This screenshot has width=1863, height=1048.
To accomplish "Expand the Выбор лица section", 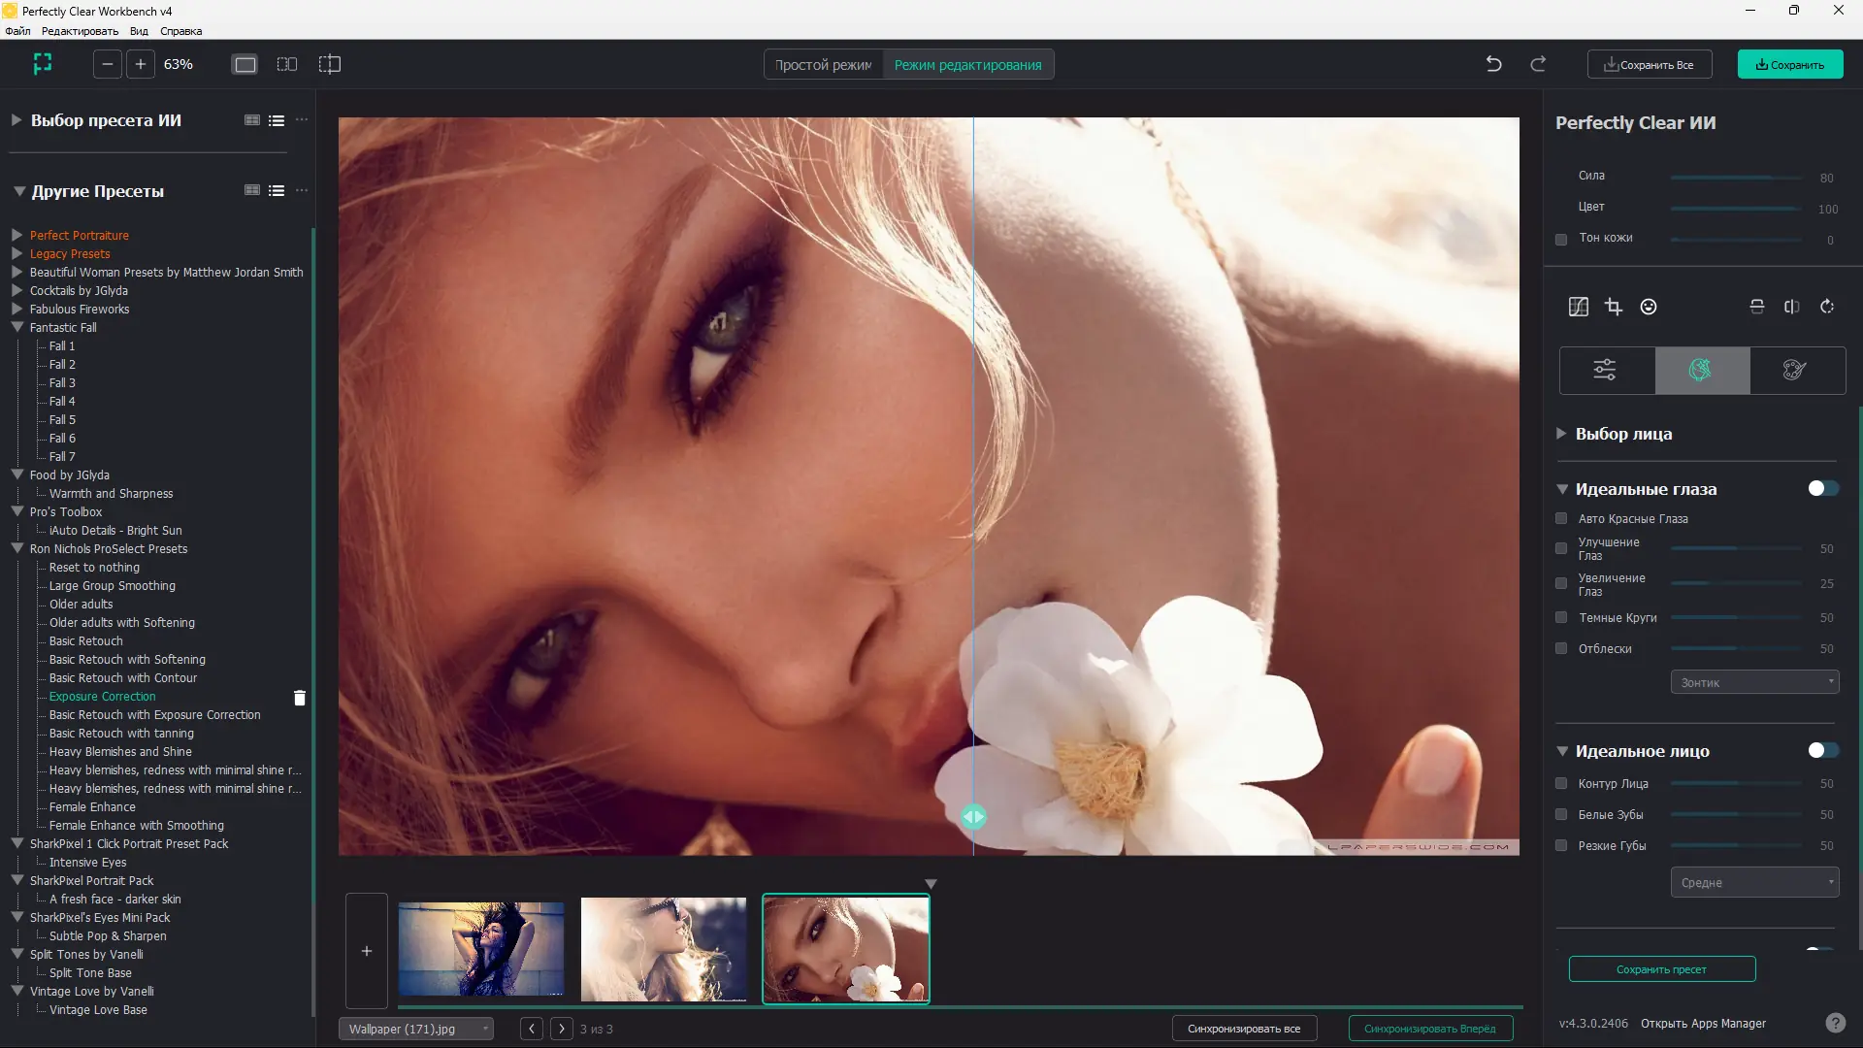I will pyautogui.click(x=1561, y=434).
